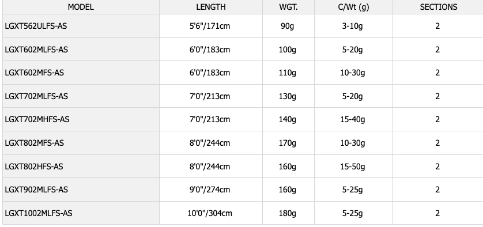Select model LGXT602MFS-AS
This screenshot has height=227, width=483.
coord(34,73)
